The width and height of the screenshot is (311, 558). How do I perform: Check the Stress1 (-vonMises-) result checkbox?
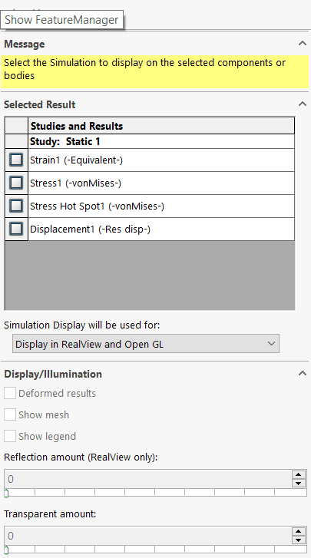[x=16, y=183]
